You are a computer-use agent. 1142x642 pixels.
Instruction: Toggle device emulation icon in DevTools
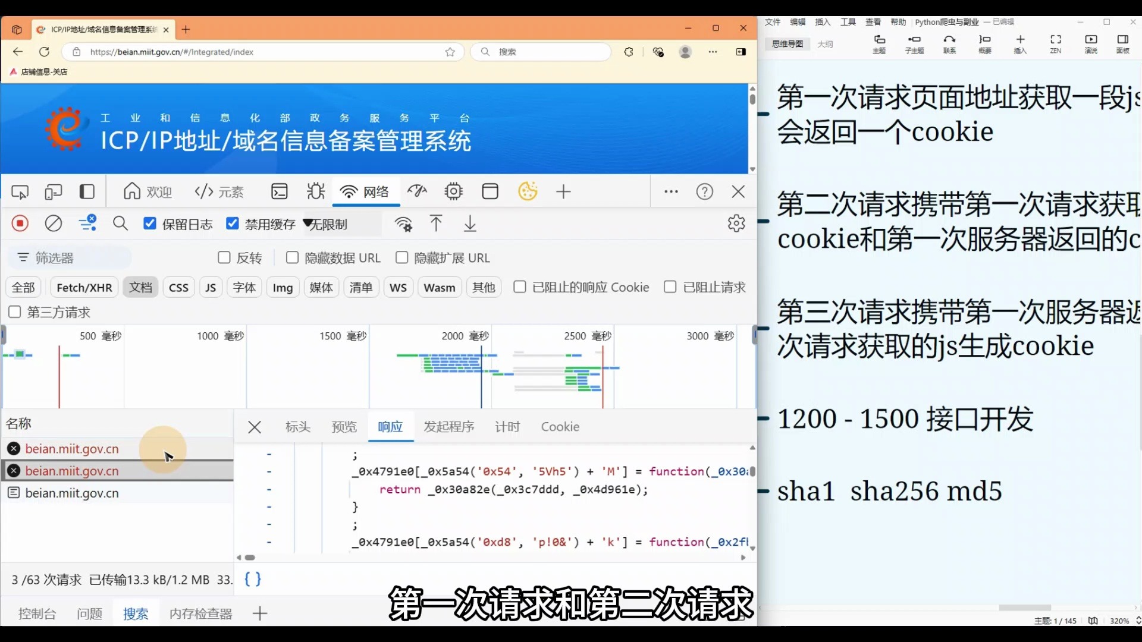click(54, 192)
